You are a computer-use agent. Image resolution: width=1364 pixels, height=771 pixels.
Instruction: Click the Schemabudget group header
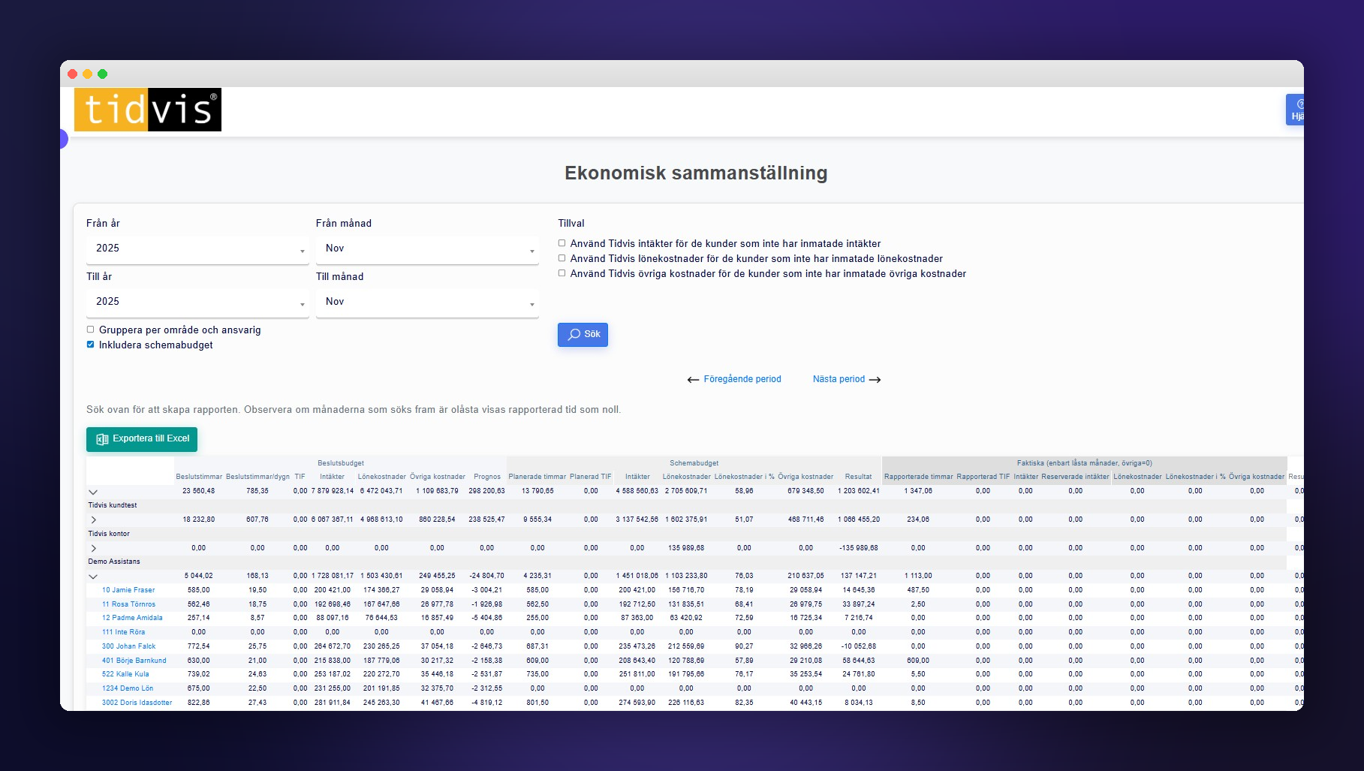[694, 463]
